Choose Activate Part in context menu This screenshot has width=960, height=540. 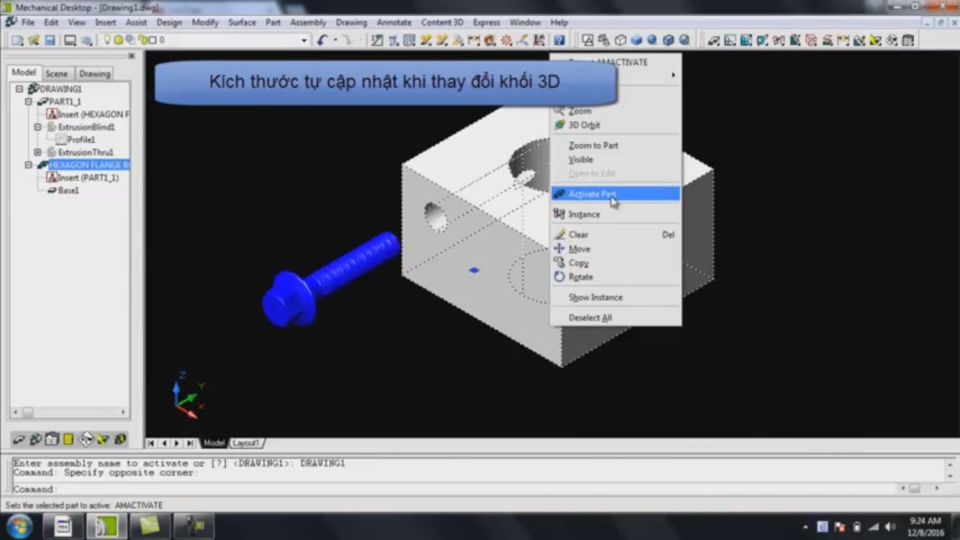point(615,194)
